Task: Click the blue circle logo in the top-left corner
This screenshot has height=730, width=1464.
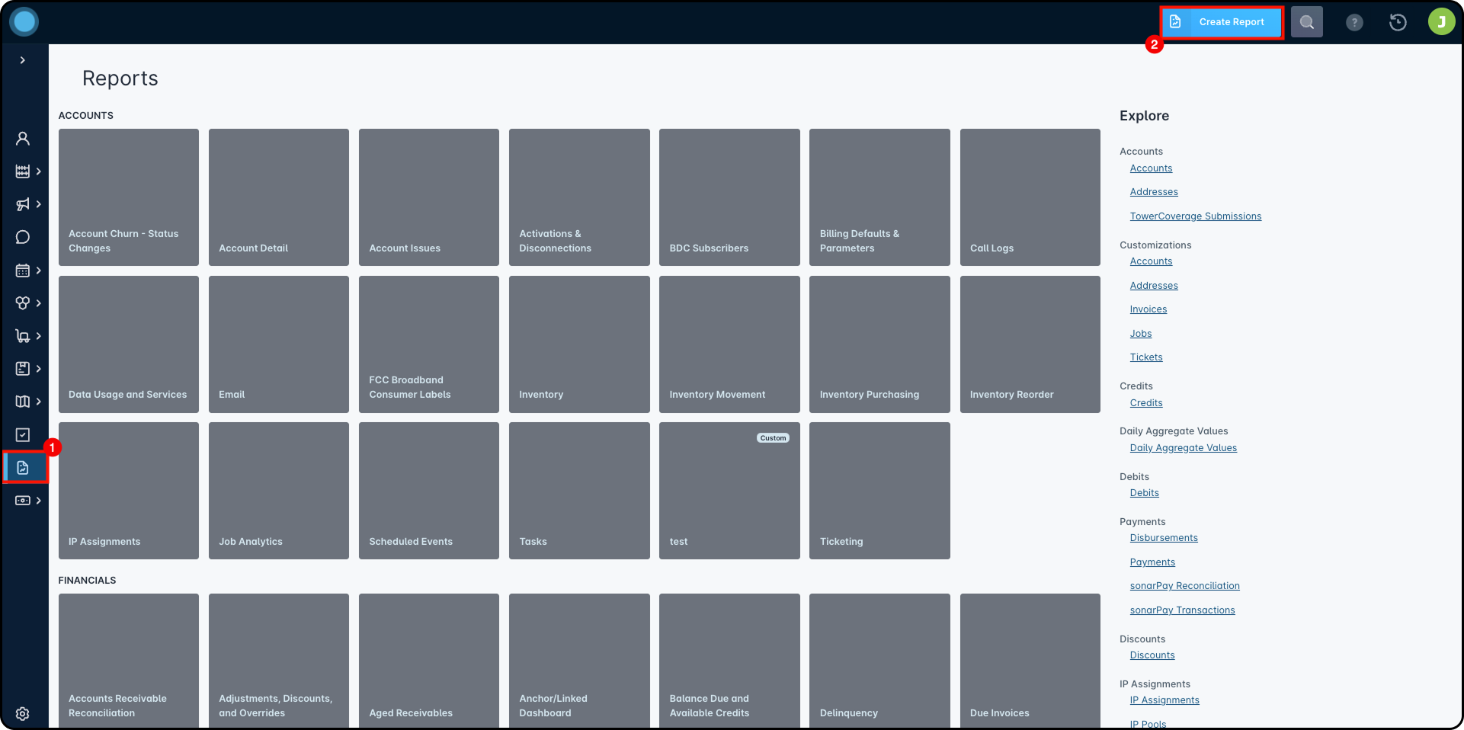Action: pos(24,21)
